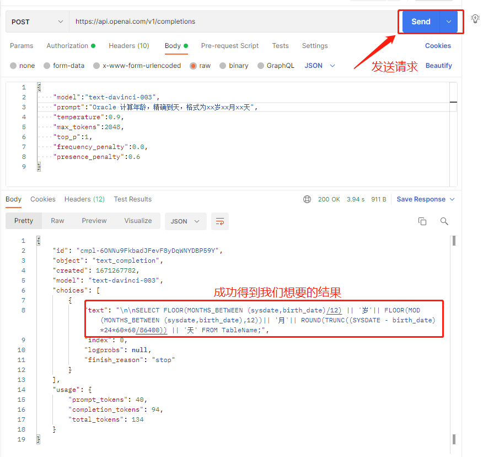Select the form-data radio option
Image resolution: width=483 pixels, height=457 pixels.
[x=47, y=66]
